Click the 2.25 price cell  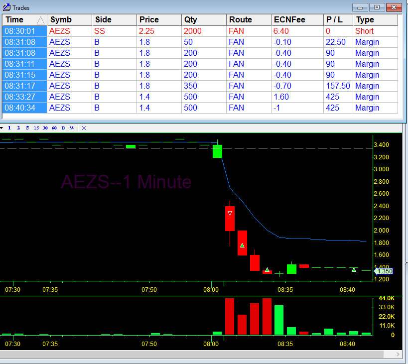pyautogui.click(x=159, y=31)
